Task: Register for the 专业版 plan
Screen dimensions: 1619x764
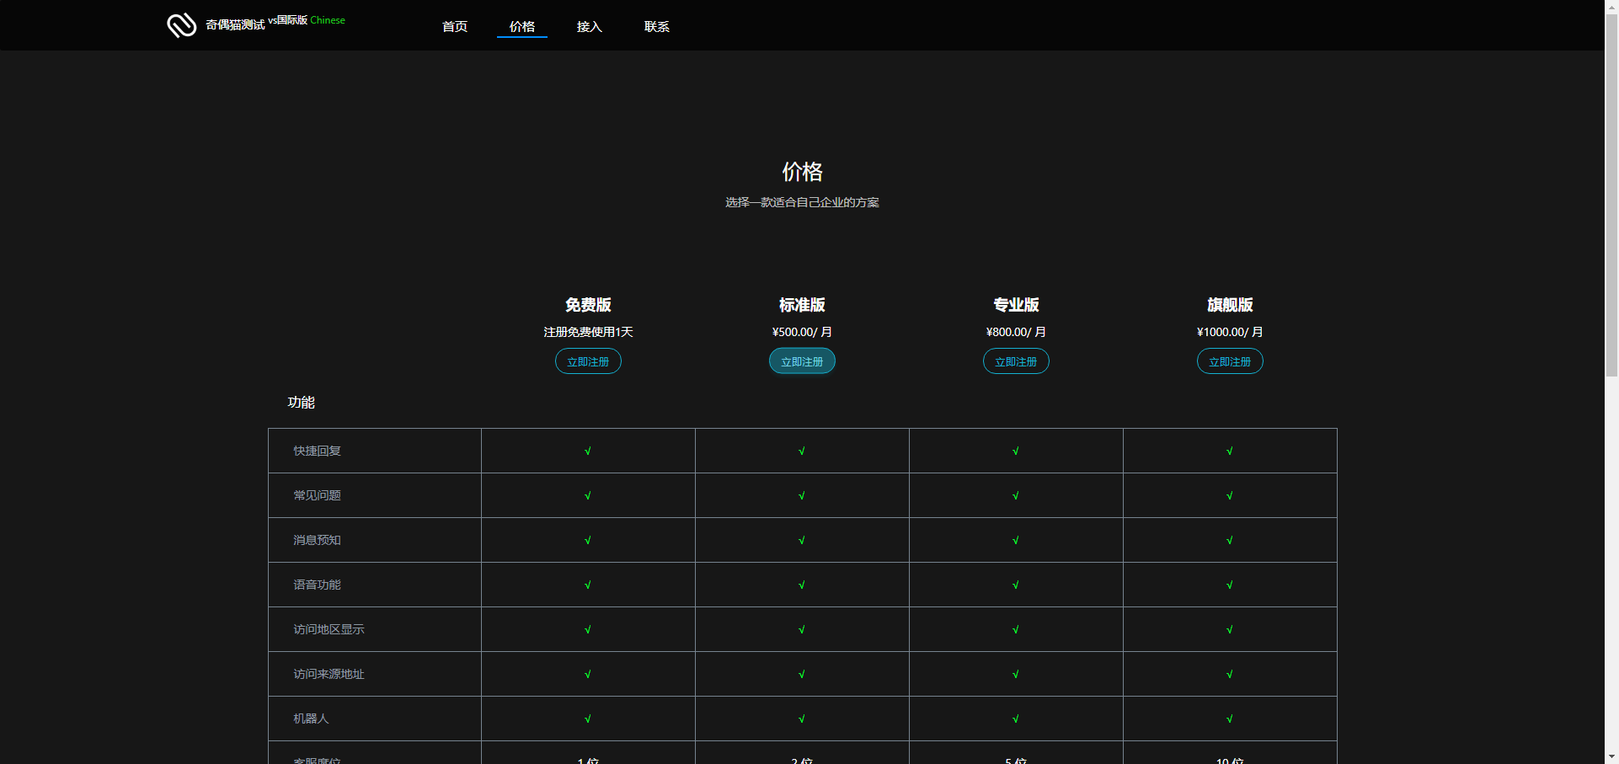Action: [x=1016, y=361]
